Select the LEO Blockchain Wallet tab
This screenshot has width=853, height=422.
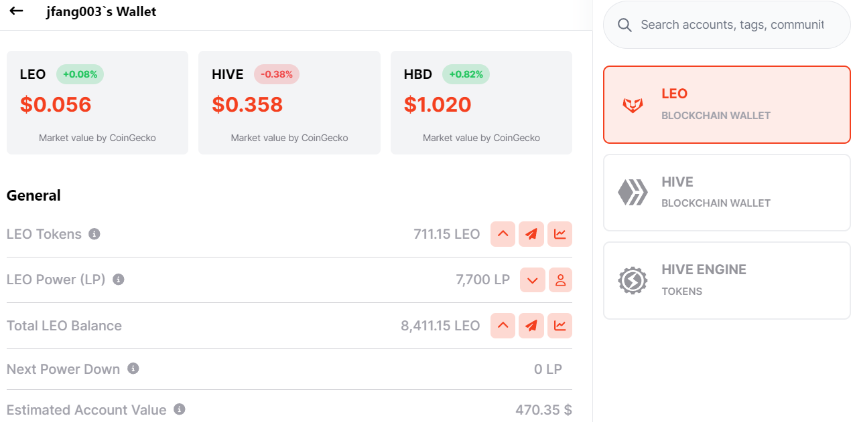[x=727, y=104]
